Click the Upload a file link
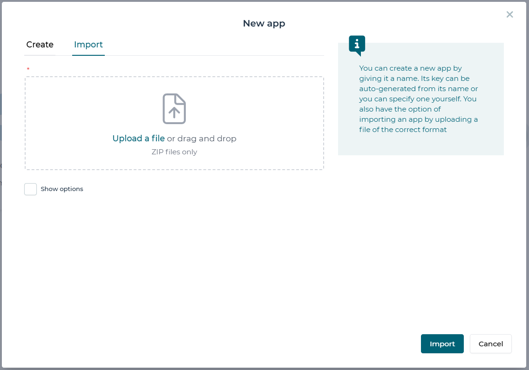The image size is (529, 370). 138,139
